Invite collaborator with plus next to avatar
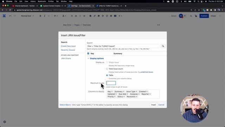 click(185, 16)
